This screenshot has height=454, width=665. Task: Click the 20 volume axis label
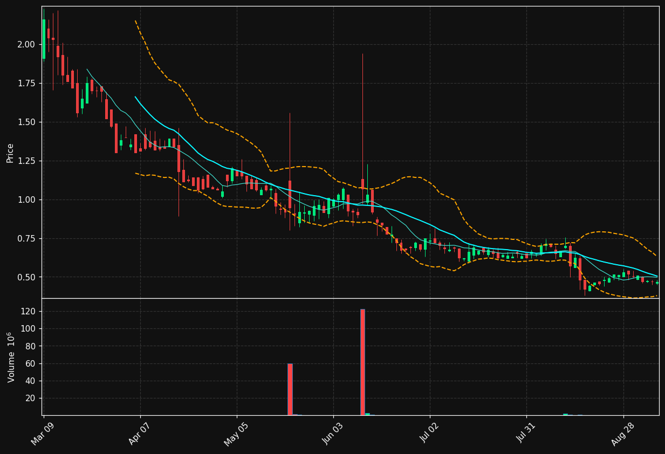tap(31, 398)
